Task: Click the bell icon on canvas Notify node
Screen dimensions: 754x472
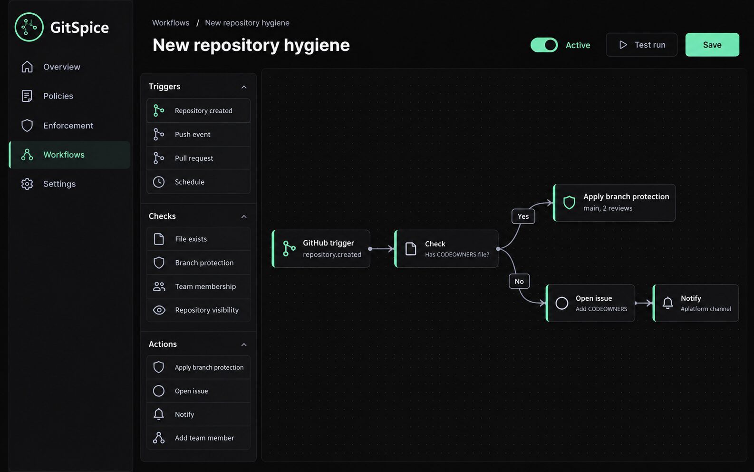Action: (x=667, y=303)
